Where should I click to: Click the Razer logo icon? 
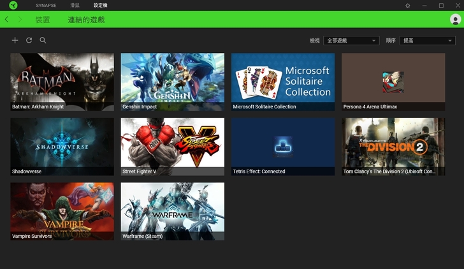[x=13, y=5]
